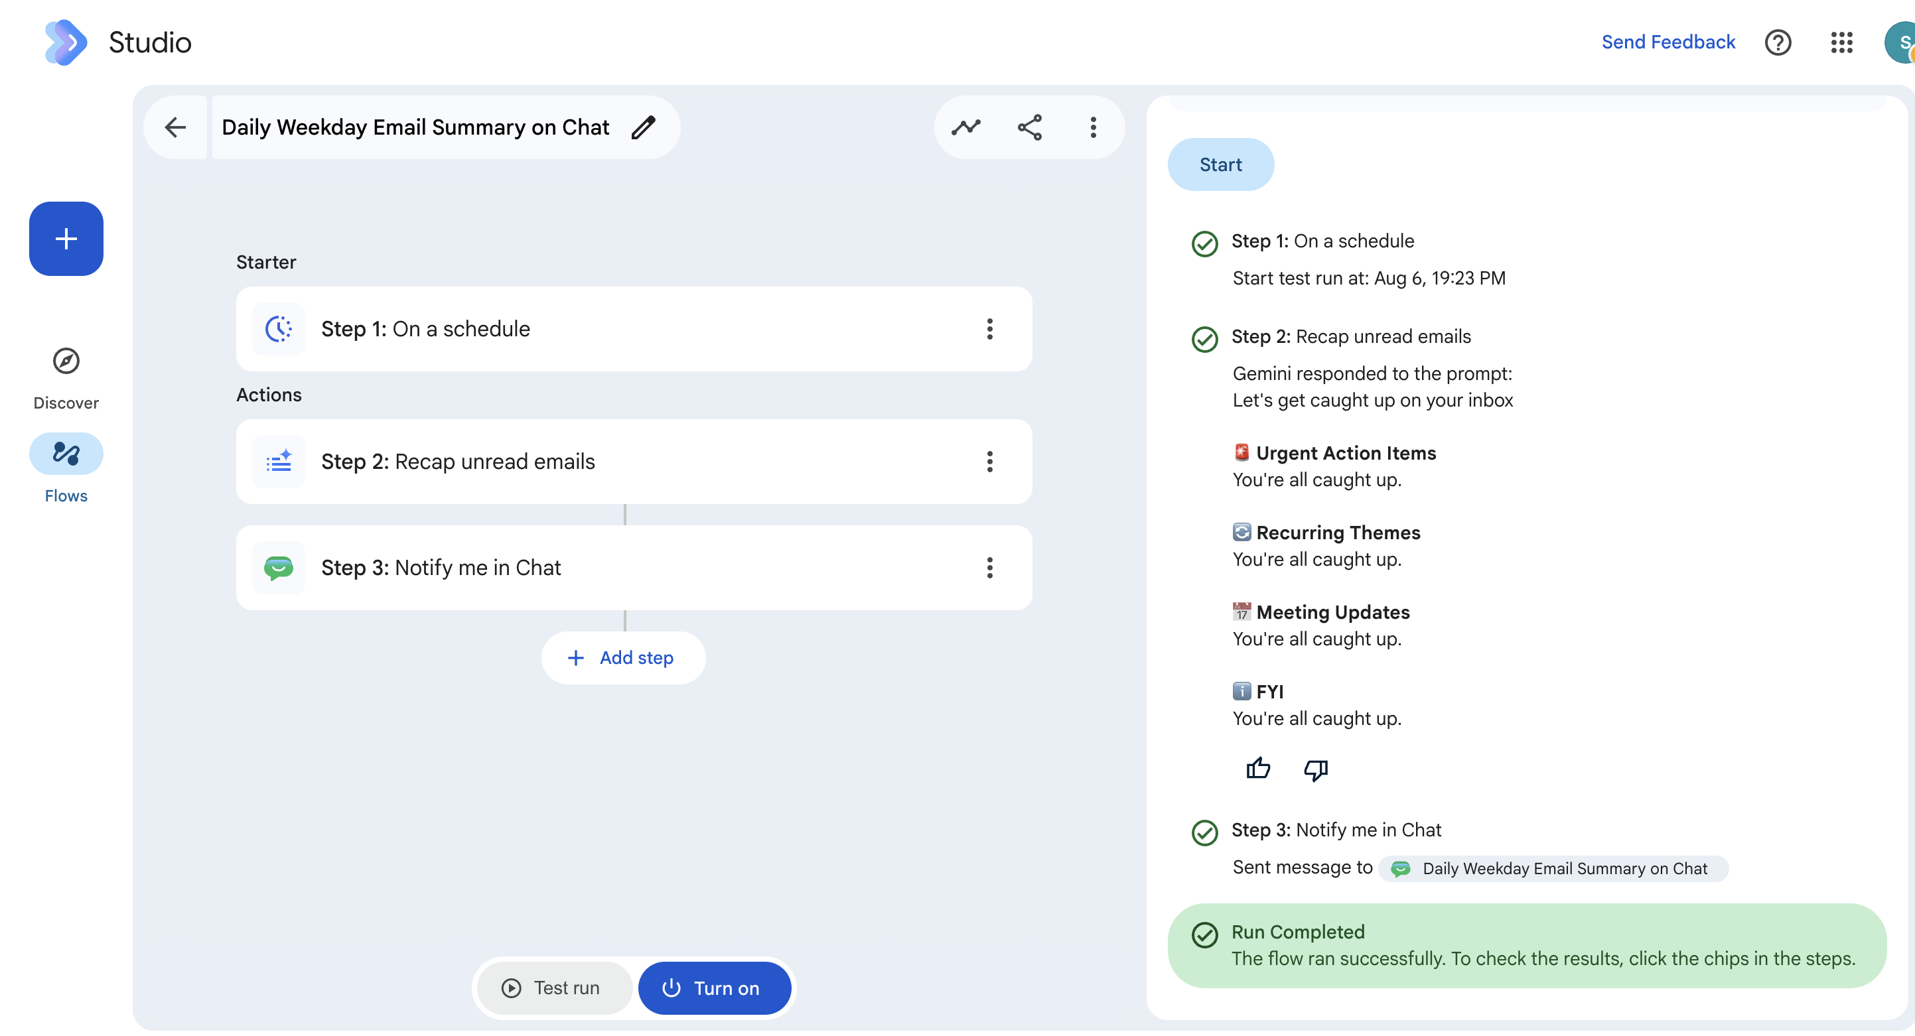Click Send Feedback link
1915x1036 pixels.
(1668, 42)
